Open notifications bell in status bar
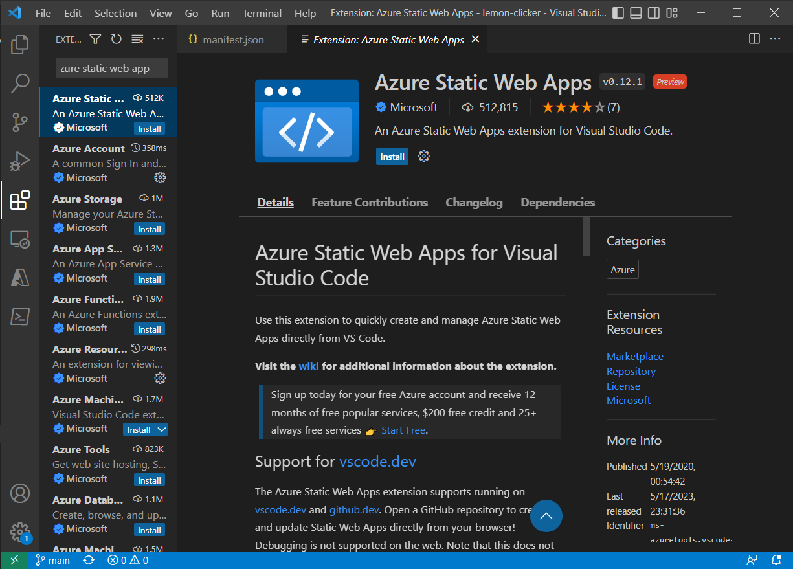The height and width of the screenshot is (569, 793). tap(777, 561)
